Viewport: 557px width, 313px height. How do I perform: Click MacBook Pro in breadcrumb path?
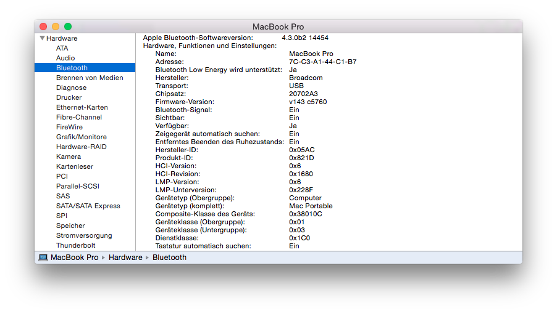pos(74,258)
